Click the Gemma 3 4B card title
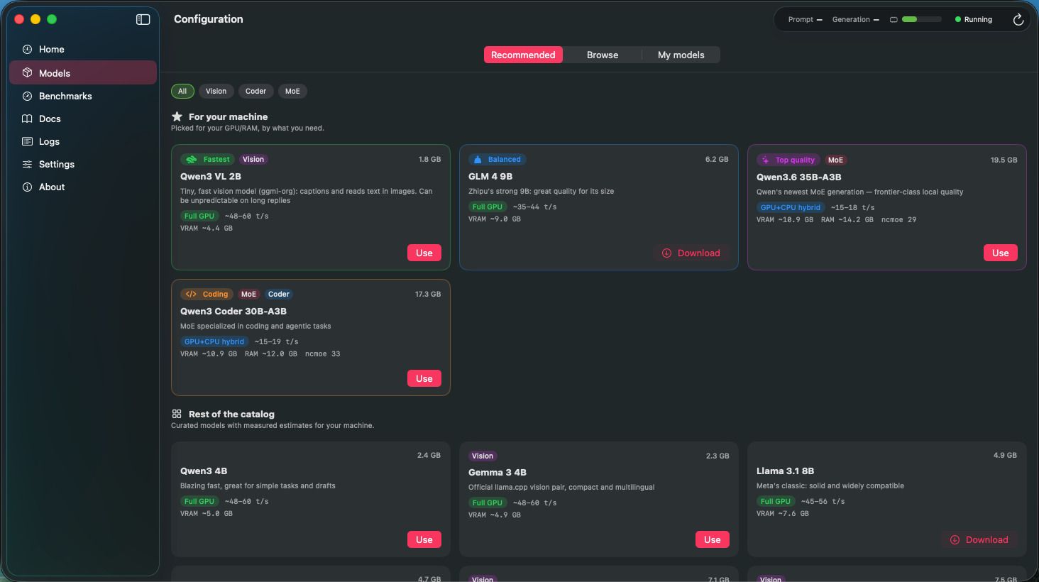Viewport: 1039px width, 582px height. click(497, 473)
